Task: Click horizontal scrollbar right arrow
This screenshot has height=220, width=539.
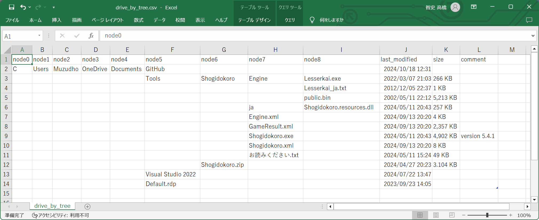Action: [527, 206]
